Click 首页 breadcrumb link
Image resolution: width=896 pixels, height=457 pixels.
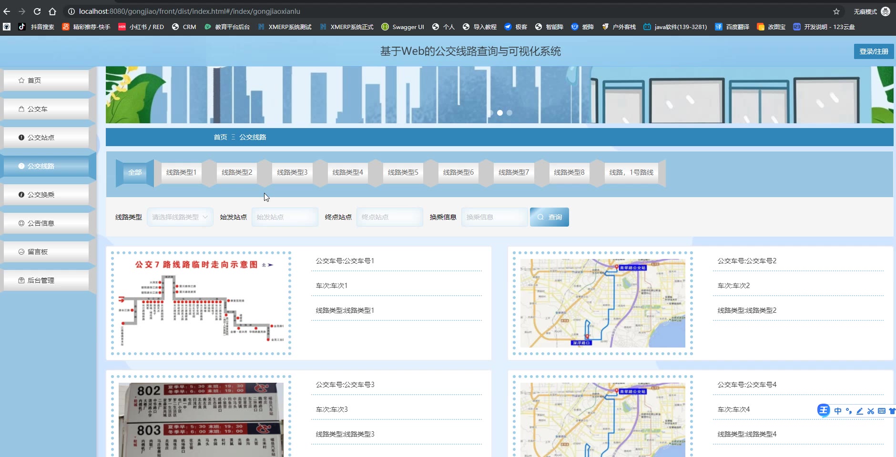tap(220, 137)
